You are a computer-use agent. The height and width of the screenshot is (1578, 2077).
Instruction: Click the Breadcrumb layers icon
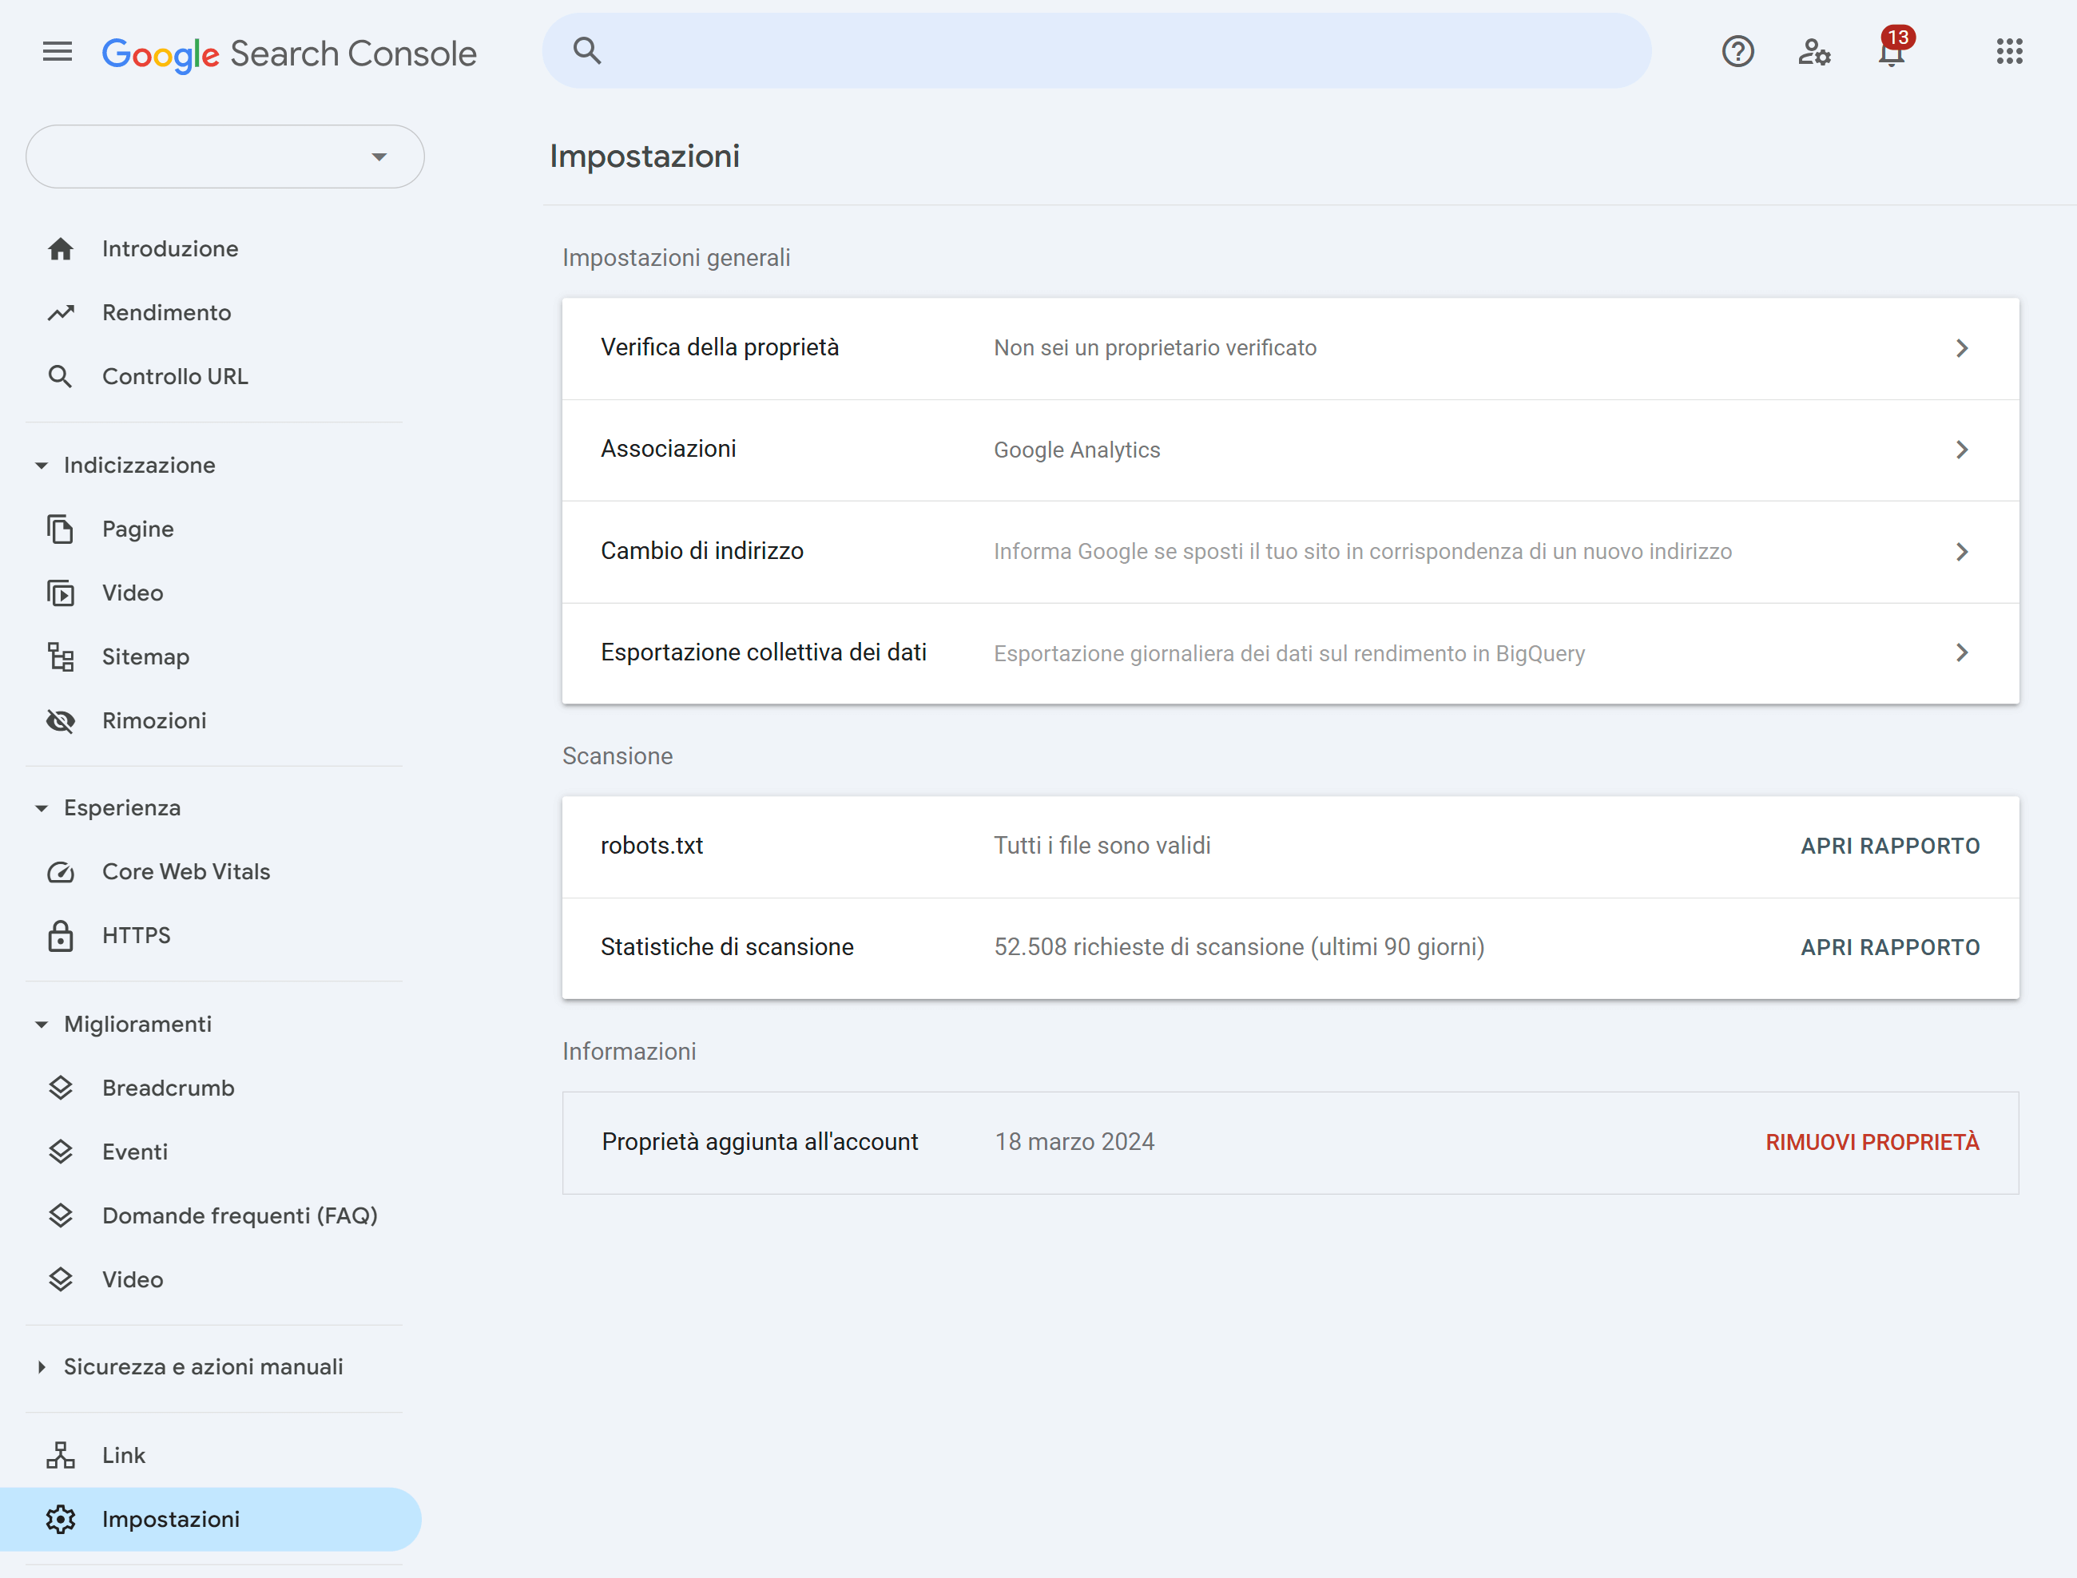coord(61,1088)
